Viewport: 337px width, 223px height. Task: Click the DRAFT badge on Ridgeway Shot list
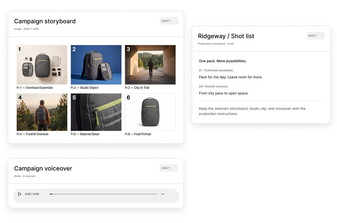316,36
